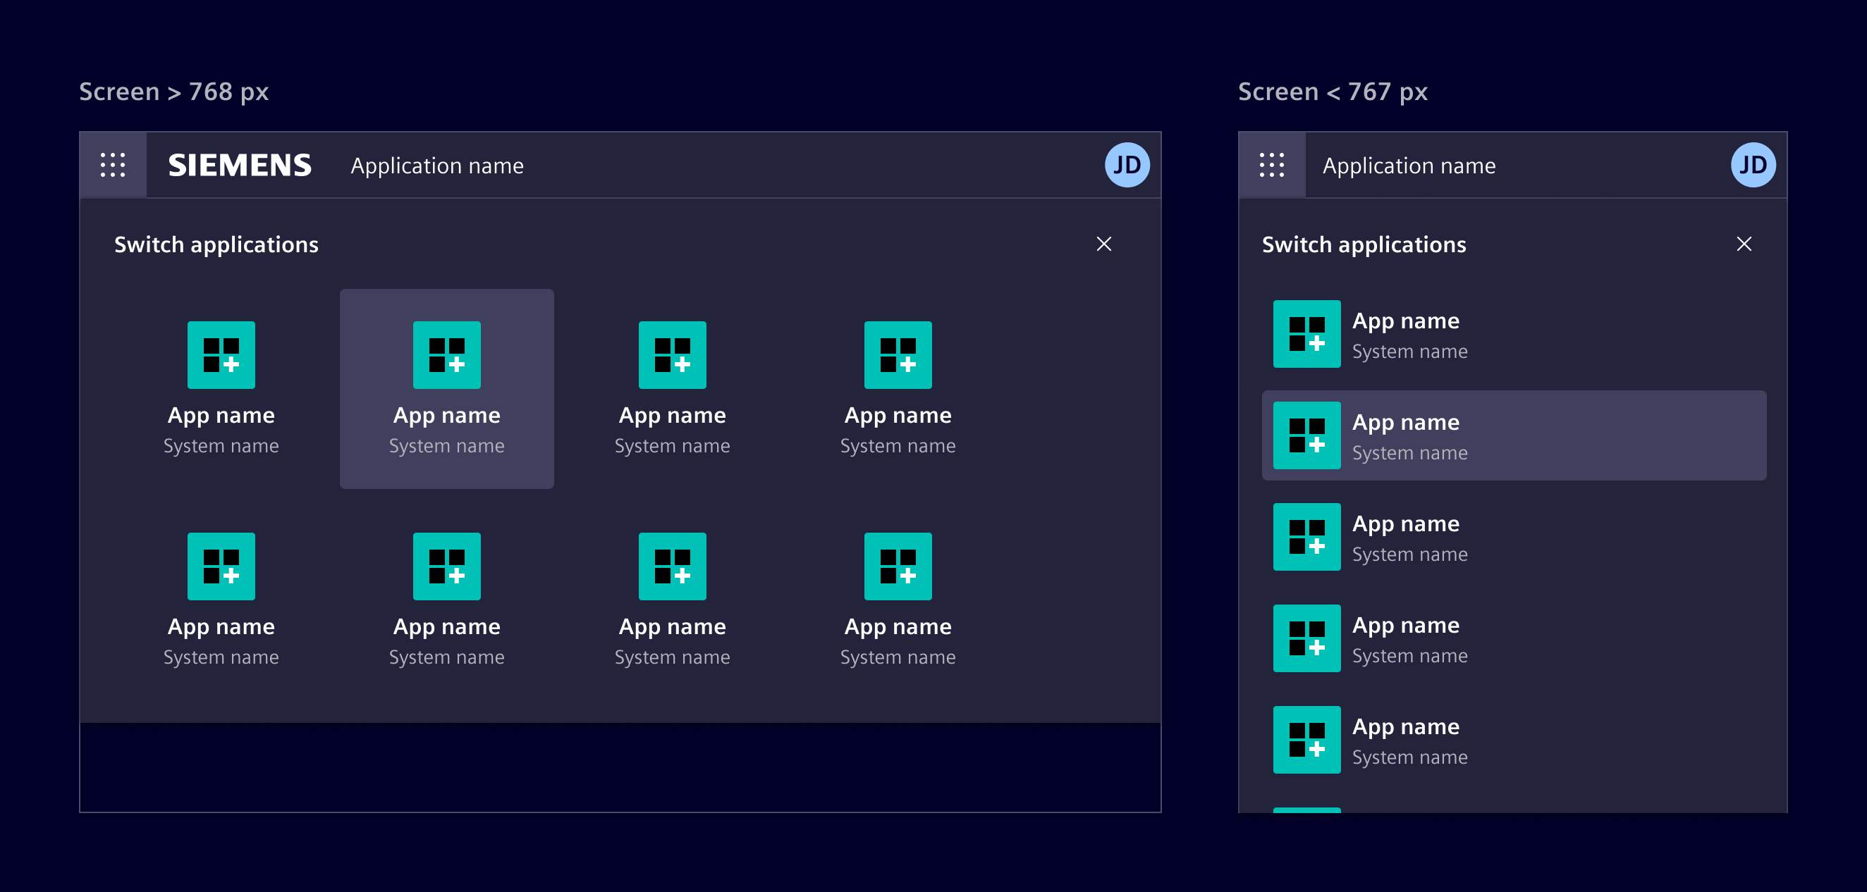Open the app launcher waffle icon in desktop header
Image resolution: width=1867 pixels, height=892 pixels.
tap(113, 165)
